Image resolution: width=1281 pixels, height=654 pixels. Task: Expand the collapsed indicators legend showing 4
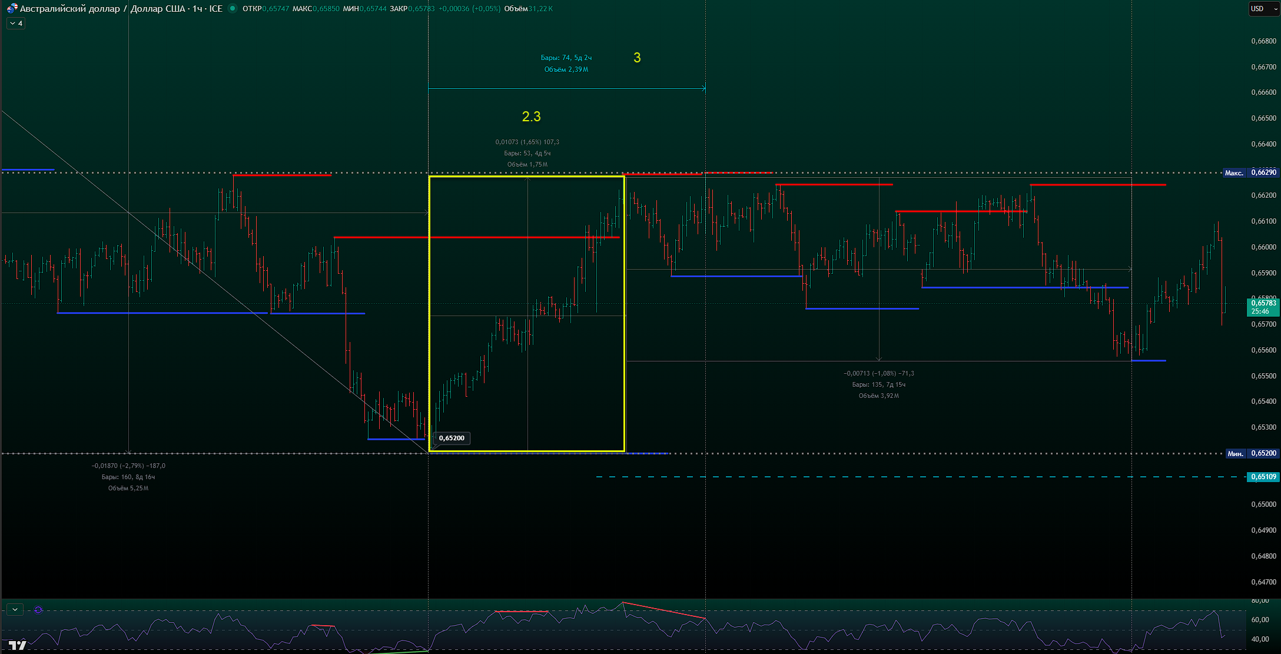(16, 24)
